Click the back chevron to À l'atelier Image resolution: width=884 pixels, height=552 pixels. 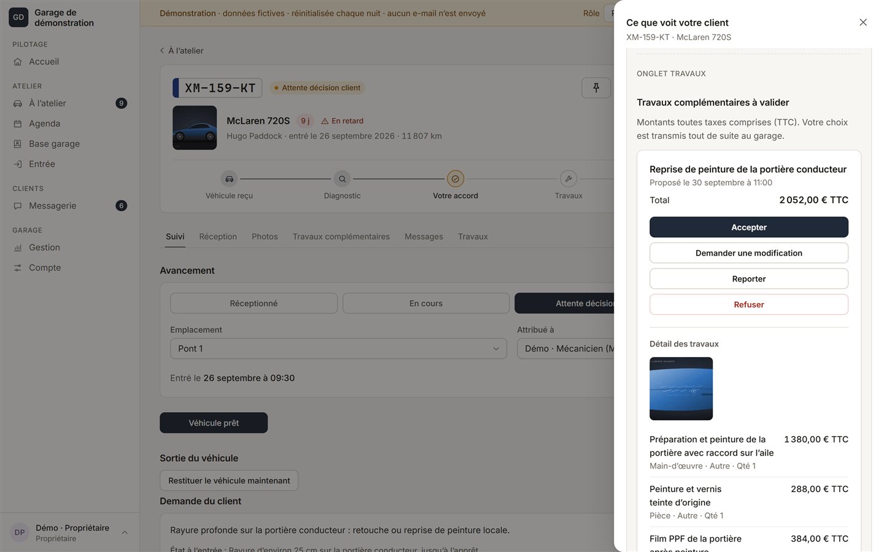pyautogui.click(x=162, y=51)
